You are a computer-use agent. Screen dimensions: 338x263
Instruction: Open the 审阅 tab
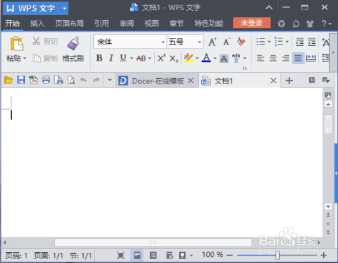click(126, 24)
